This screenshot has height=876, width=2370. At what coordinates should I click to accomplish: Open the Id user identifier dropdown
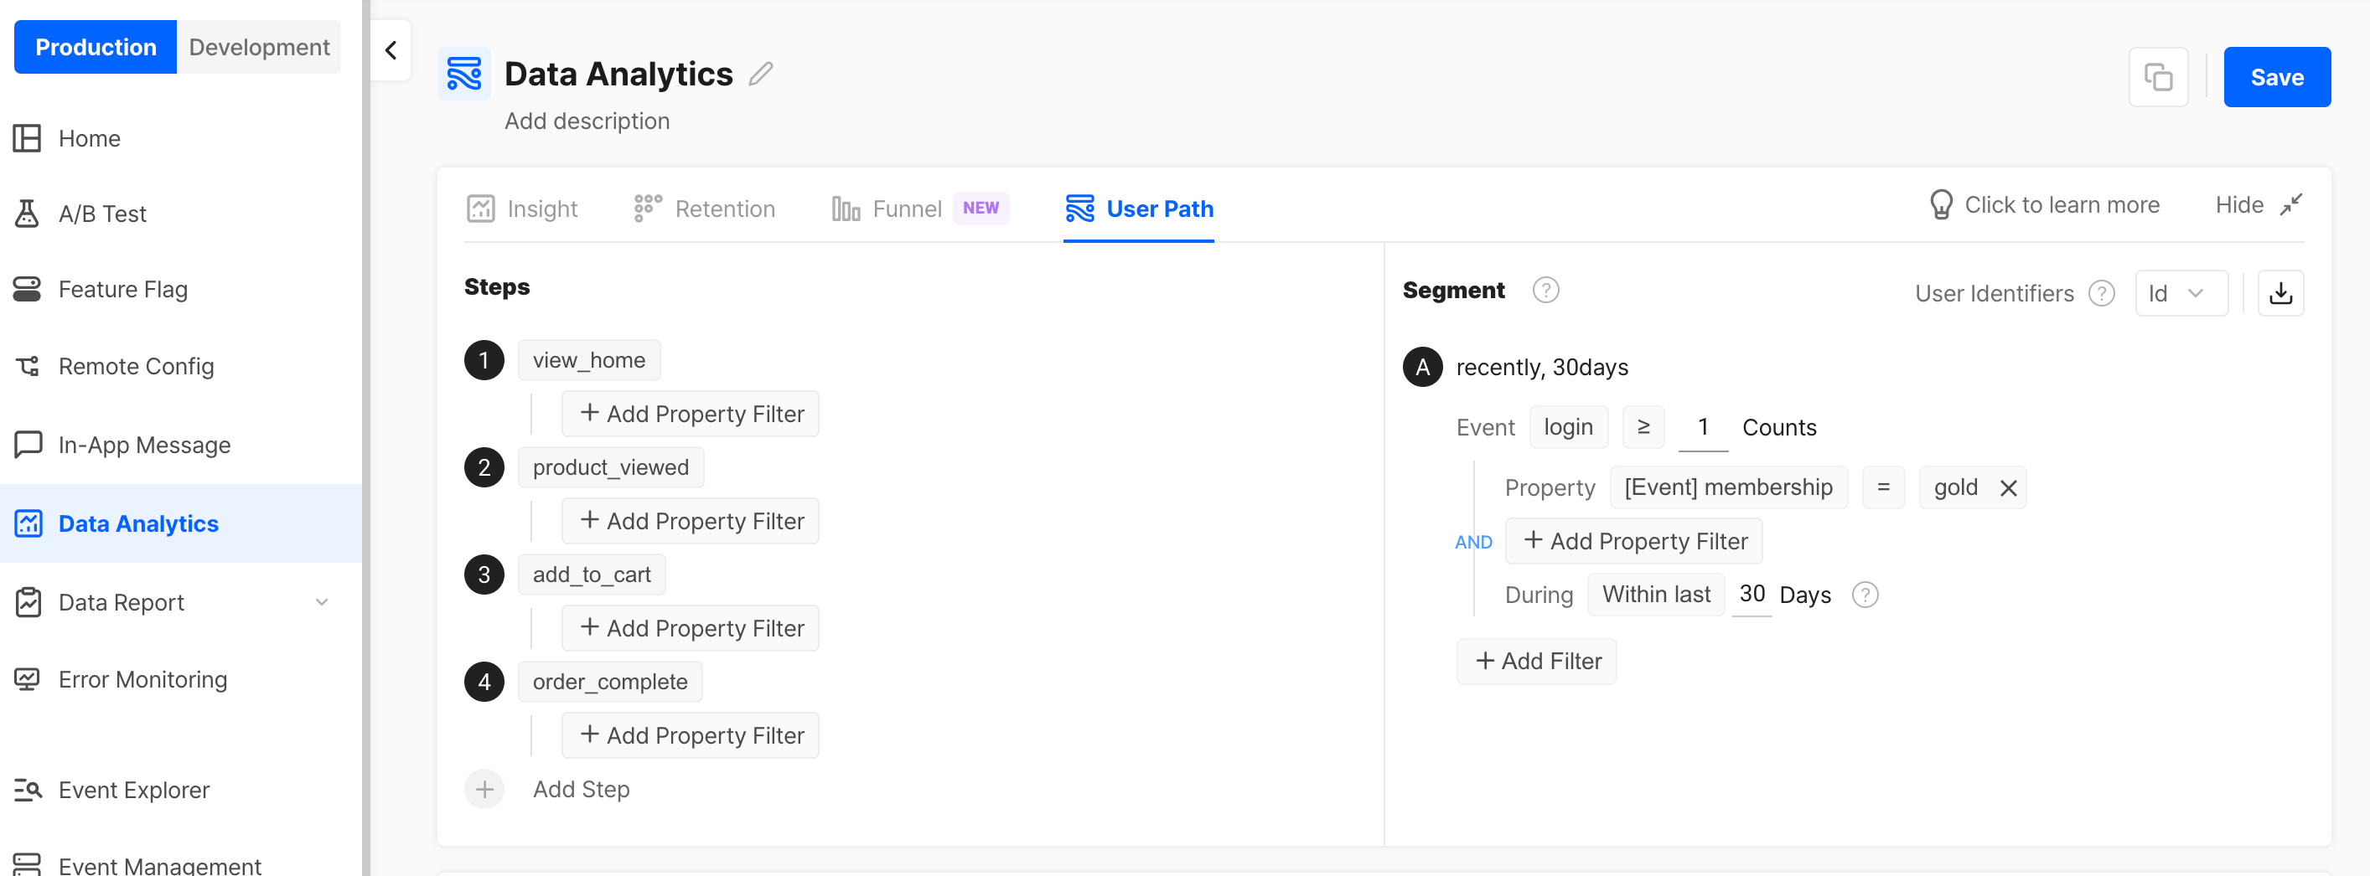(x=2181, y=293)
